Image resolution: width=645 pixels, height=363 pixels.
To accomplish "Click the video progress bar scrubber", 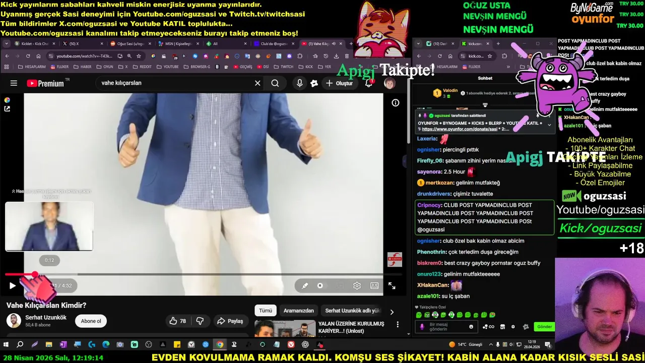I will (35, 274).
